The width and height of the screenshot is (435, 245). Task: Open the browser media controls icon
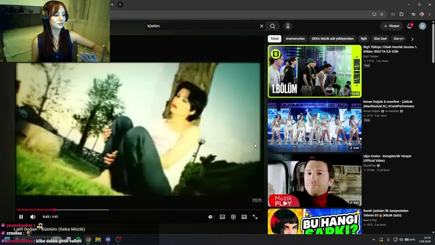[x=413, y=14]
